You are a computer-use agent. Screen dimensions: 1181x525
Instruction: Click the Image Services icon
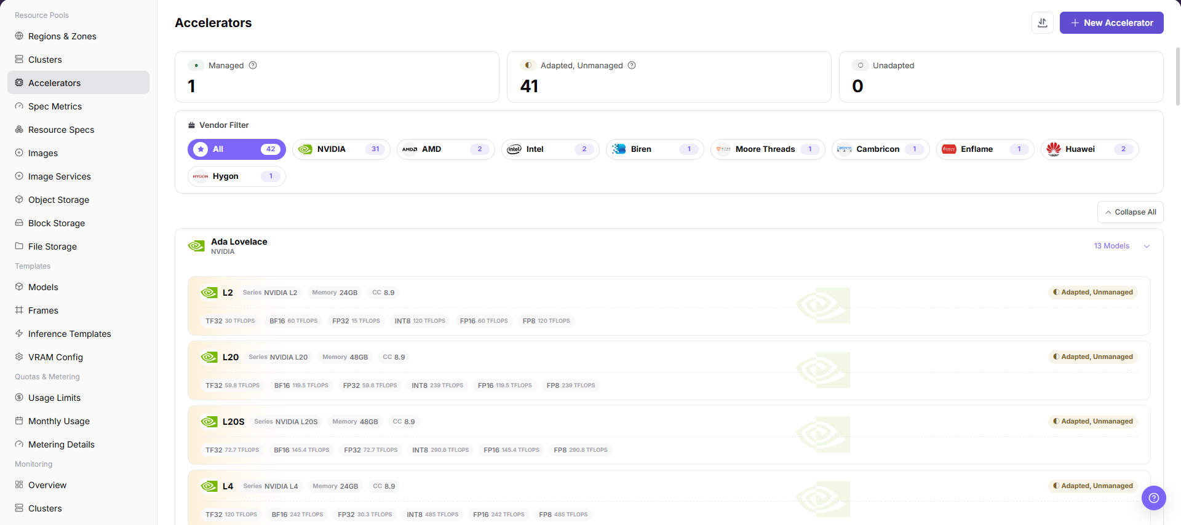[x=19, y=176]
